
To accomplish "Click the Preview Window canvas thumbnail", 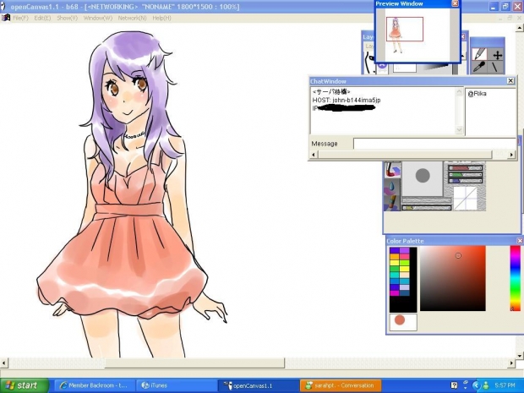I will point(399,30).
